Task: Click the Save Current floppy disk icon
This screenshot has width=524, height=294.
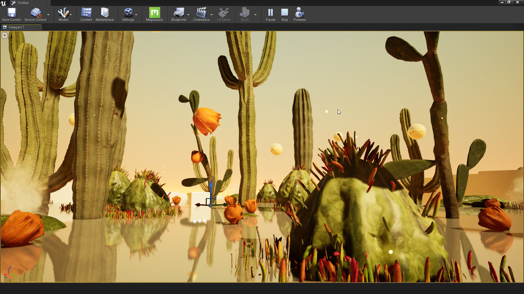Action: [x=11, y=13]
